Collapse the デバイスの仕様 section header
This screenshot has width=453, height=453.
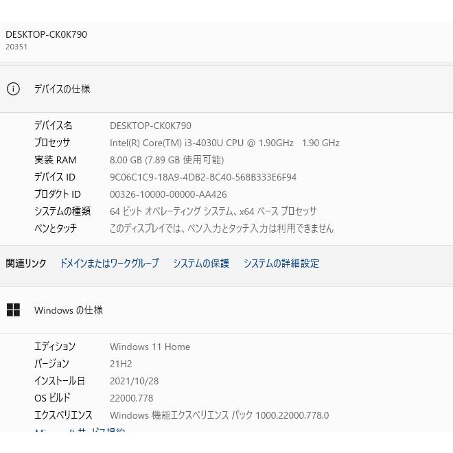(x=226, y=89)
